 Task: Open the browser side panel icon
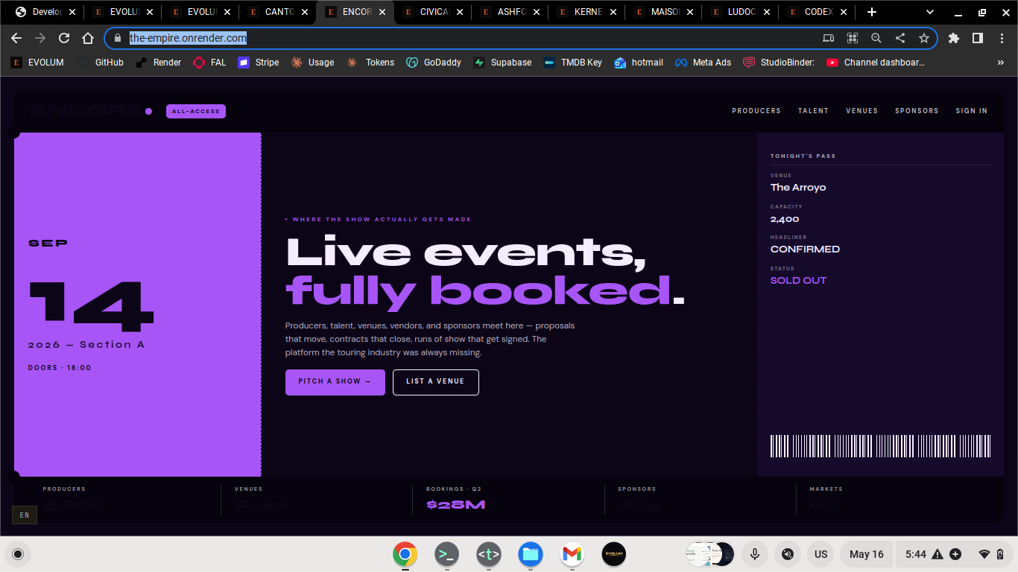[978, 38]
